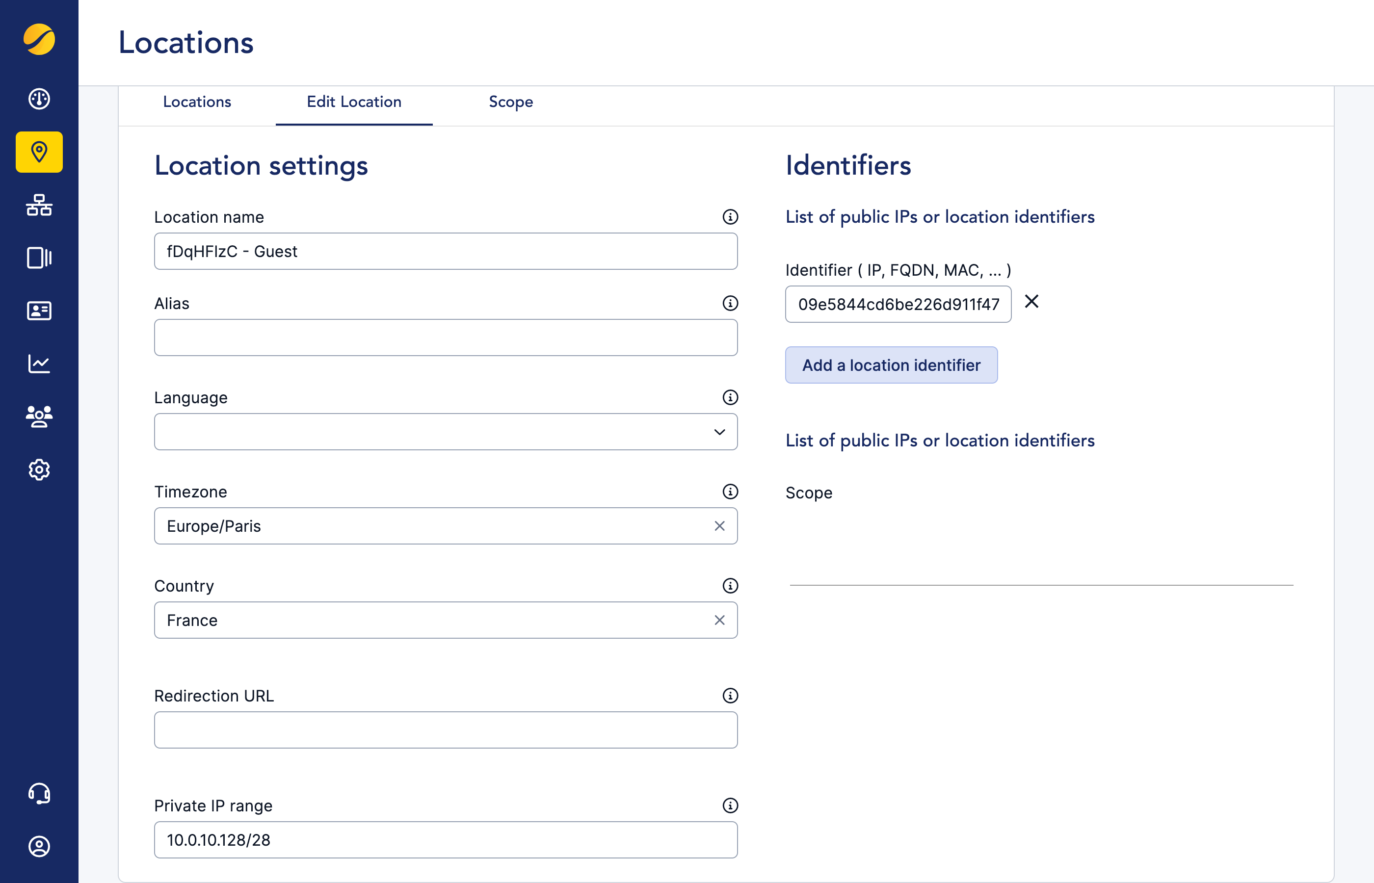Clear France from the Country field
1374x883 pixels.
click(720, 620)
